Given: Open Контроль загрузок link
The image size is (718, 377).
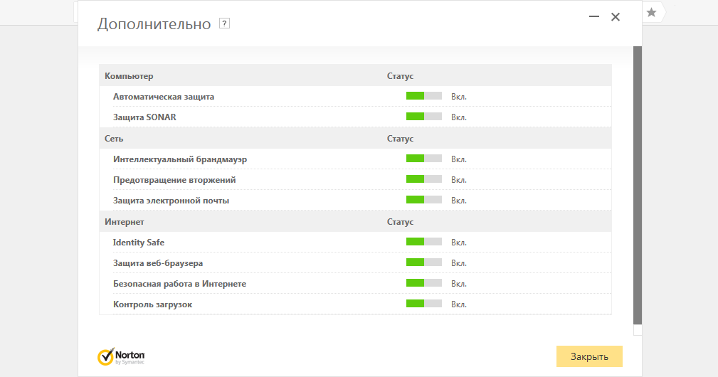Looking at the screenshot, I should point(152,304).
